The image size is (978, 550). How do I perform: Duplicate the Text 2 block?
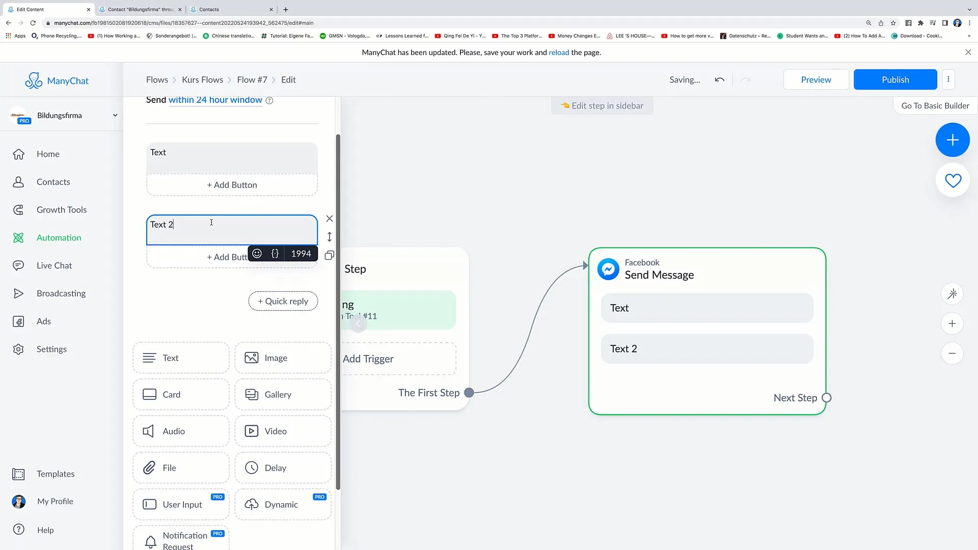coord(330,256)
